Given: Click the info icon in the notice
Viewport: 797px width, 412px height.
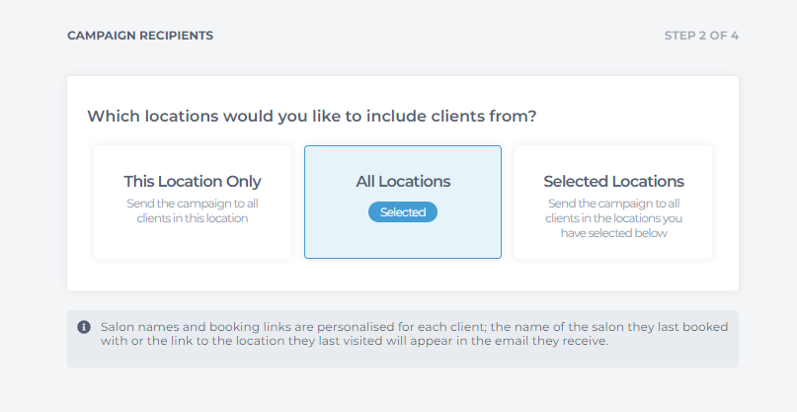Looking at the screenshot, I should (x=84, y=327).
